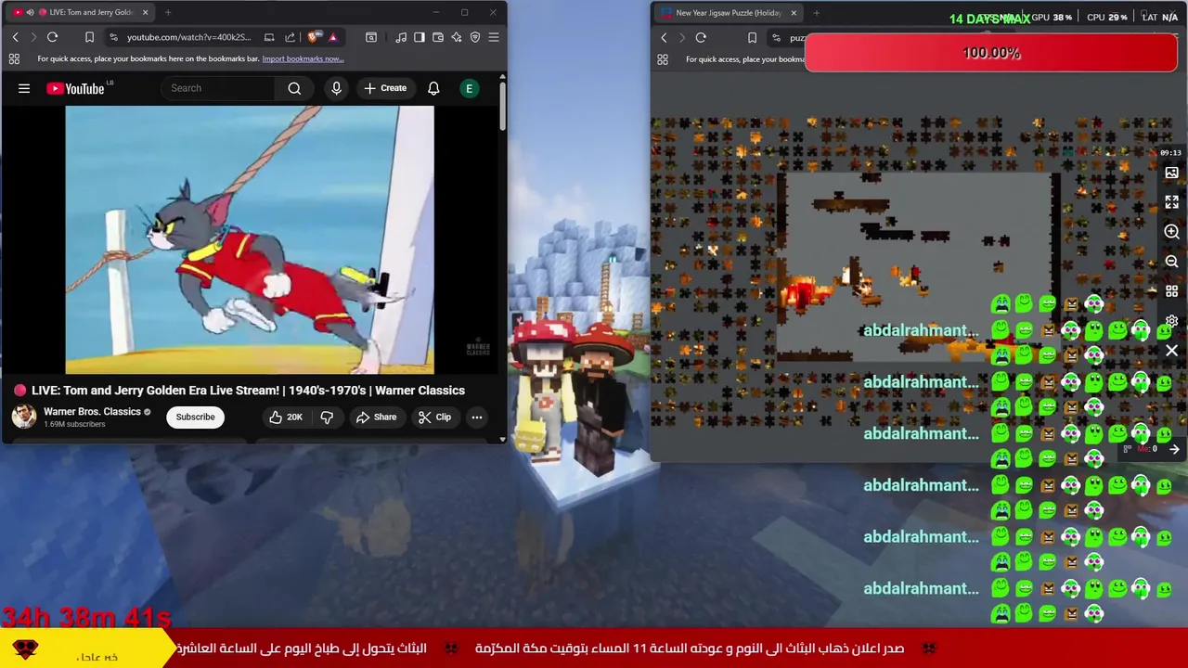Viewport: 1188px width, 668px height.
Task: Zoom in on the jigsaw puzzle
Action: click(x=1171, y=232)
